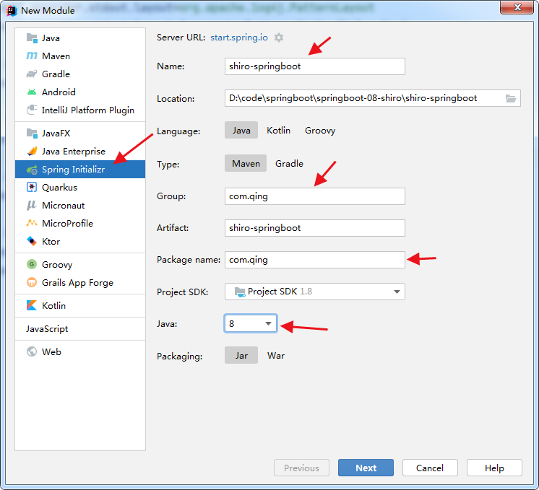Click the Next button
The image size is (539, 490).
pyautogui.click(x=366, y=468)
